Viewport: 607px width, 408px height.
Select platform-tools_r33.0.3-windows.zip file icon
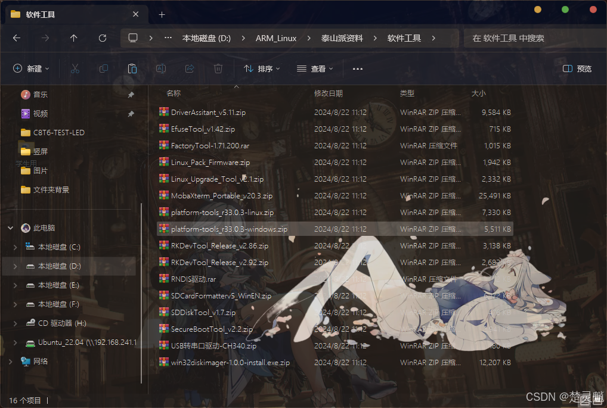point(164,229)
